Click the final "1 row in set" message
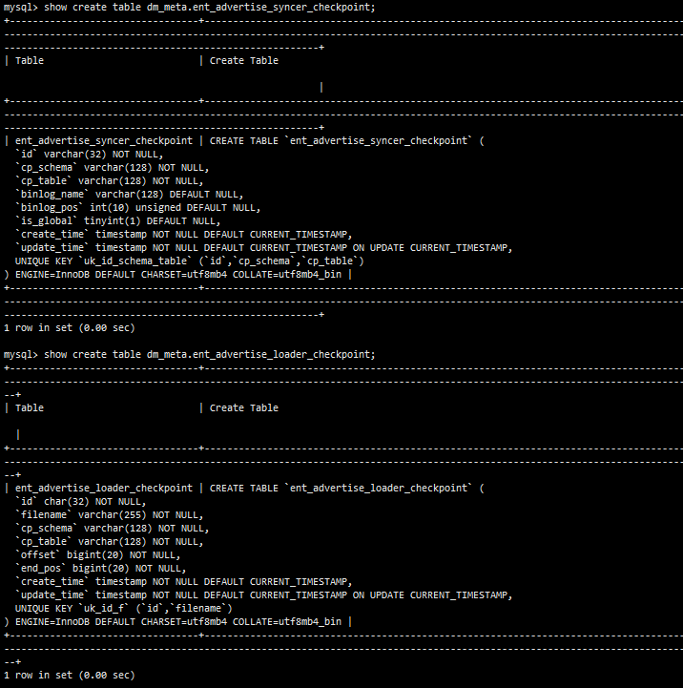Screen dimensions: 683x688 (69, 675)
